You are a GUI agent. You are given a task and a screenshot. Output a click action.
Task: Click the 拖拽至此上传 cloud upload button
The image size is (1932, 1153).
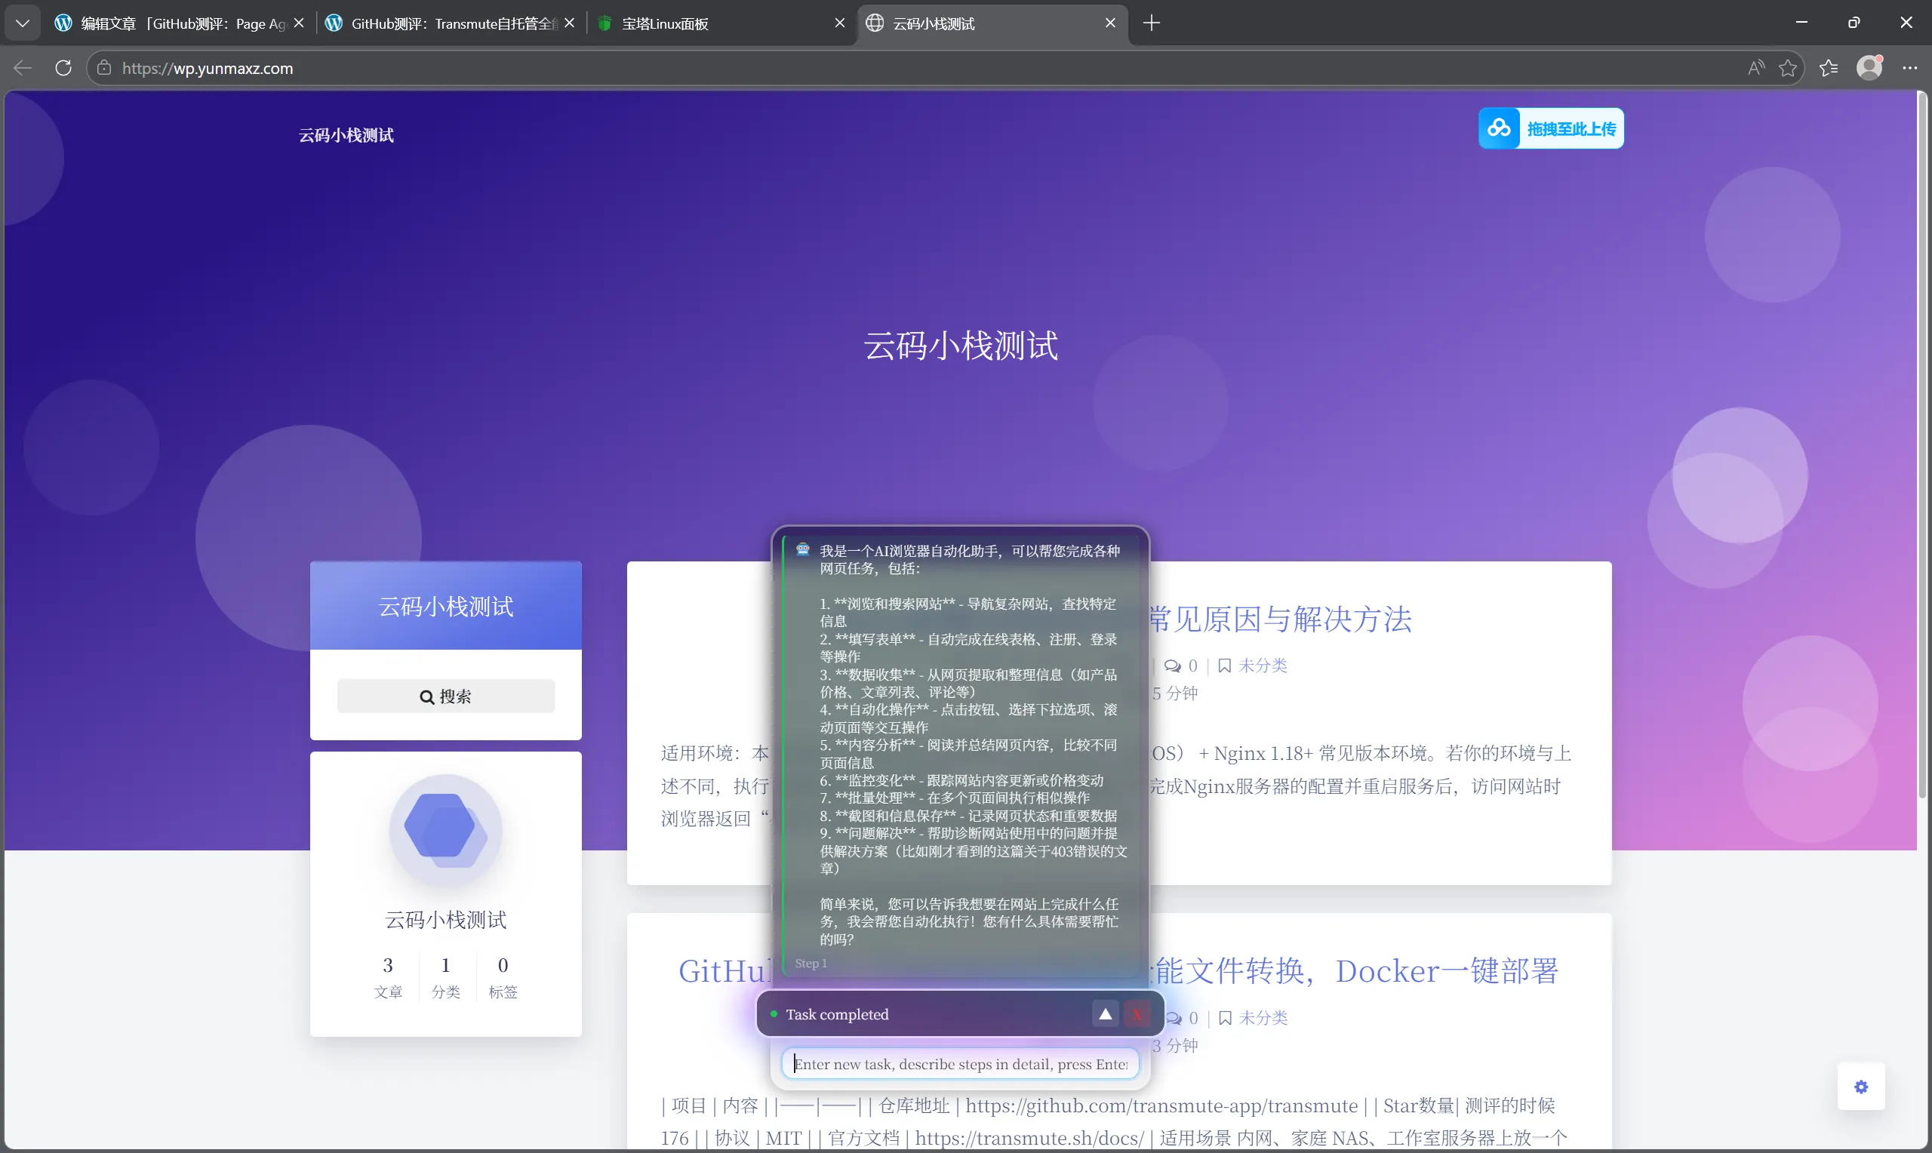pos(1551,128)
